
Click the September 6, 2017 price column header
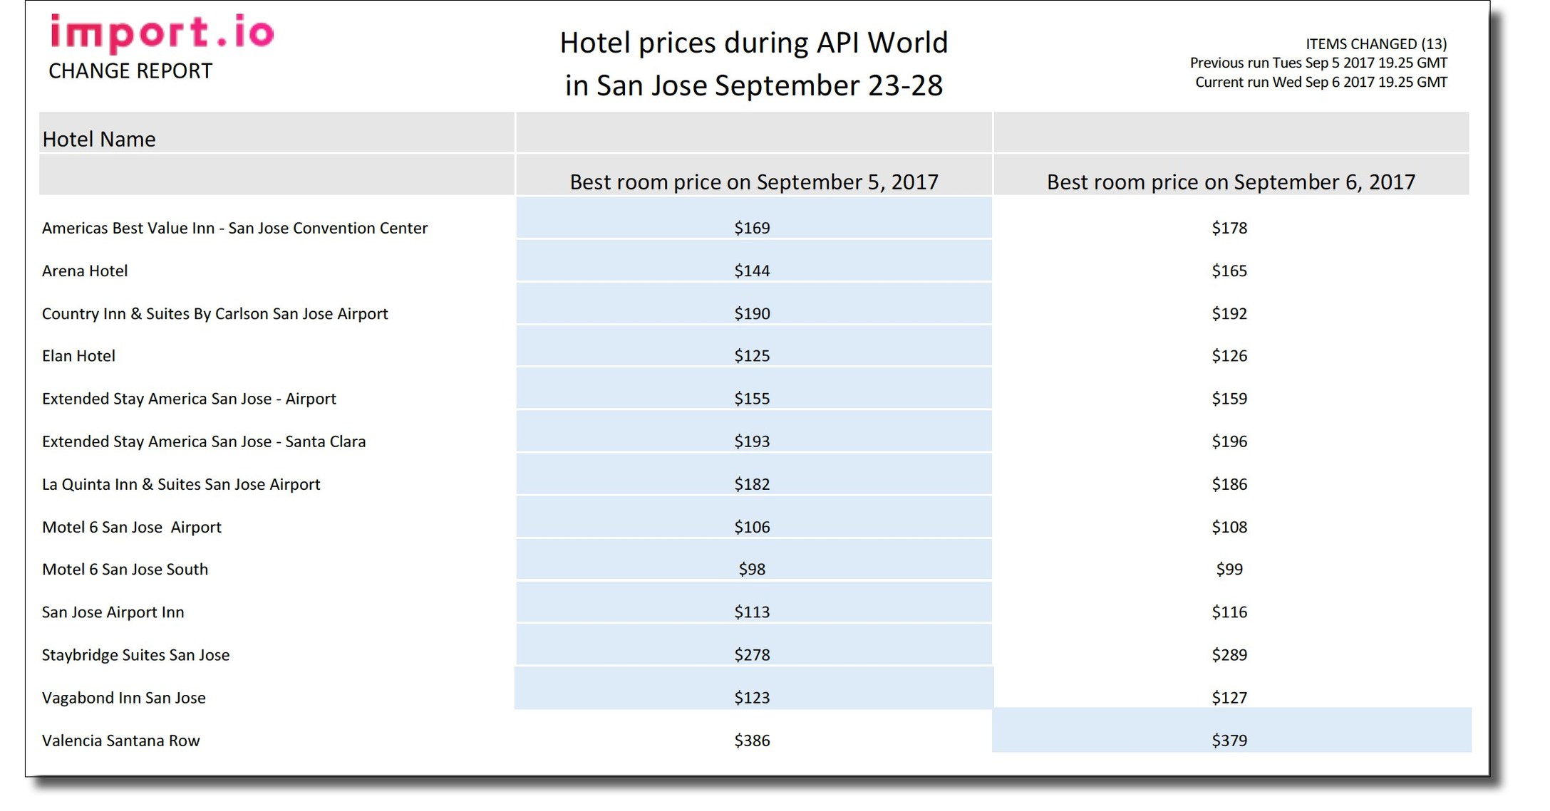1231,182
